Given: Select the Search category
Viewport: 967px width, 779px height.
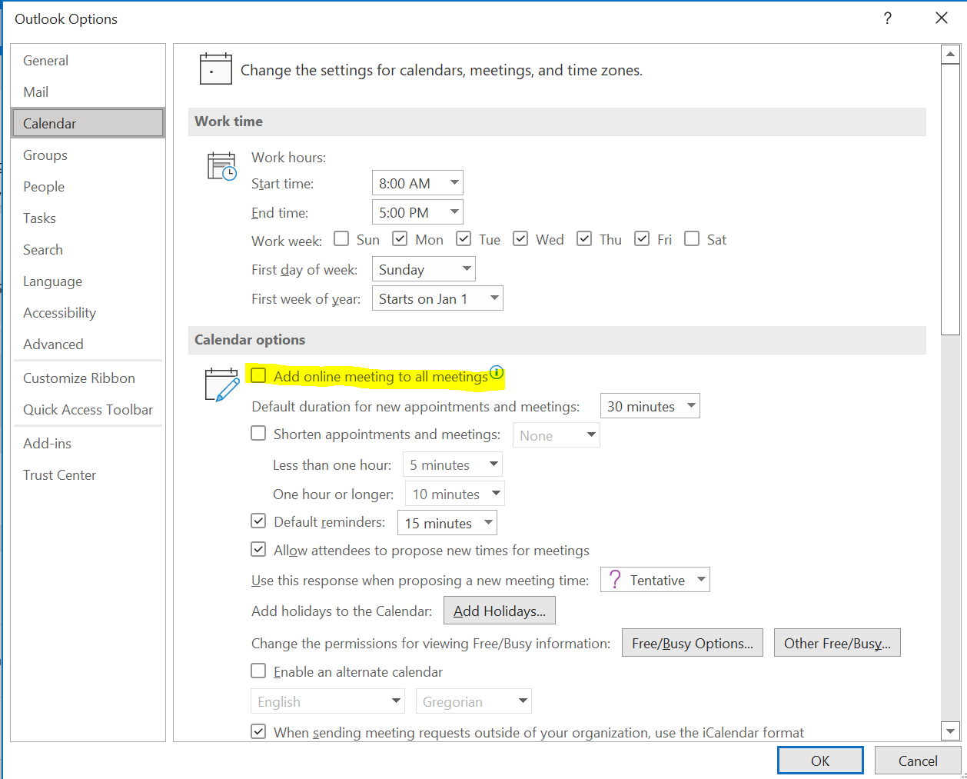Looking at the screenshot, I should [x=88, y=249].
